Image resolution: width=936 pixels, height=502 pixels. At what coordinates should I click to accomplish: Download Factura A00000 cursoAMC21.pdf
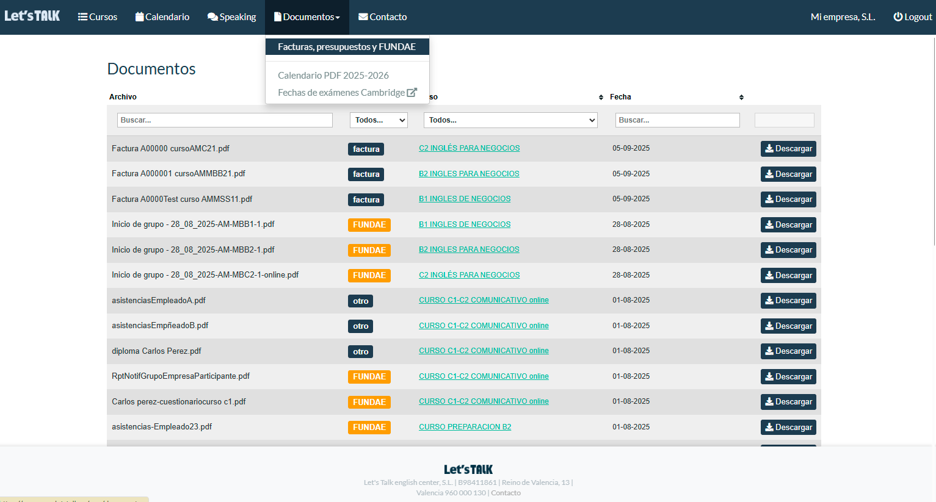coord(788,149)
